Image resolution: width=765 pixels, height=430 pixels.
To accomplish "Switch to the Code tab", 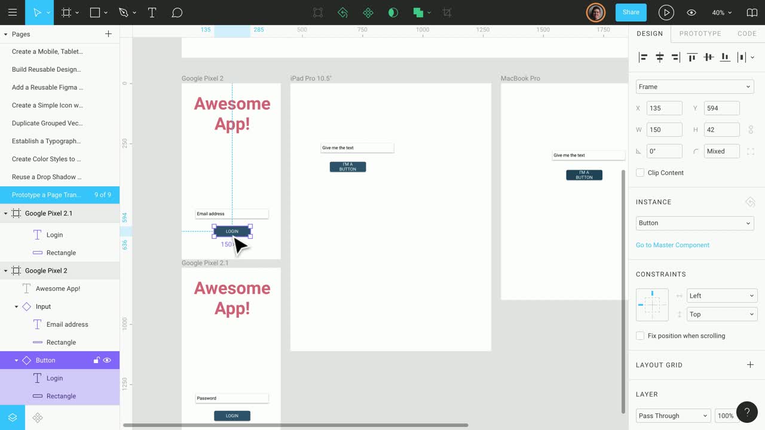I will (746, 33).
